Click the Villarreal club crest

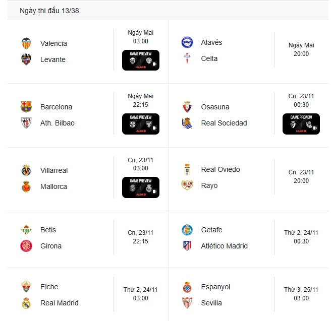click(26, 170)
